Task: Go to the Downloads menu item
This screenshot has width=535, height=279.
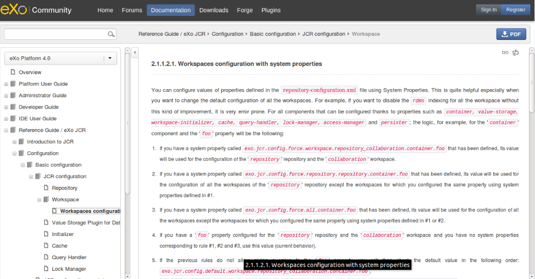Action: click(x=214, y=10)
